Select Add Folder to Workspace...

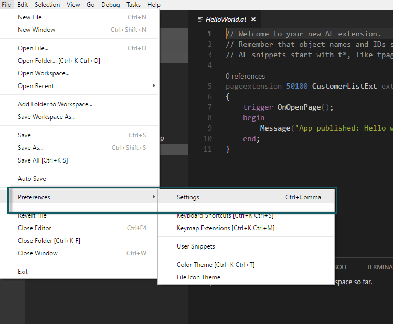coord(55,104)
